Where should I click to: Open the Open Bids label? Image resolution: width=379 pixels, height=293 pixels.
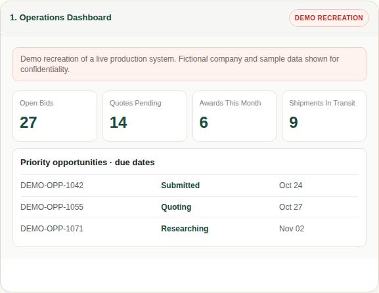(x=37, y=103)
